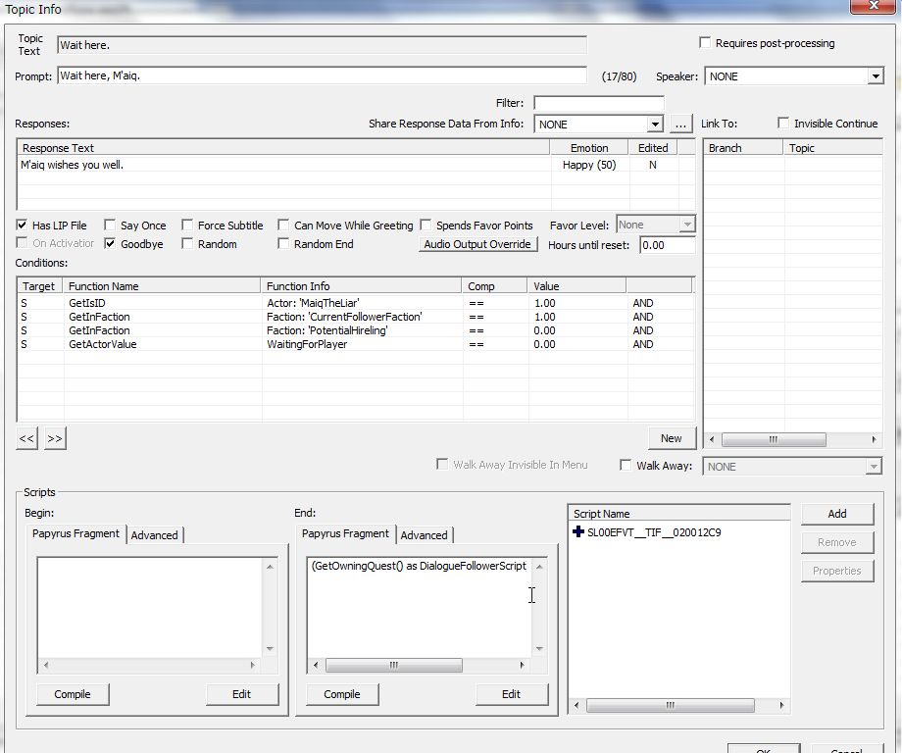Click End fragment scroll up arrow
The width and height of the screenshot is (902, 753).
(x=539, y=567)
